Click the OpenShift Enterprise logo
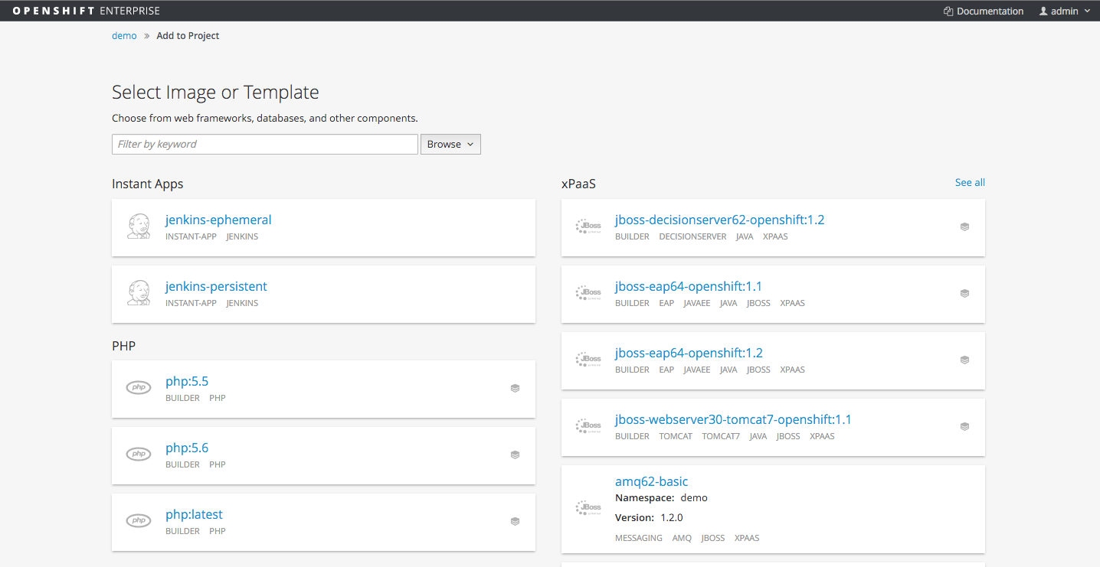1100x567 pixels. tap(87, 11)
